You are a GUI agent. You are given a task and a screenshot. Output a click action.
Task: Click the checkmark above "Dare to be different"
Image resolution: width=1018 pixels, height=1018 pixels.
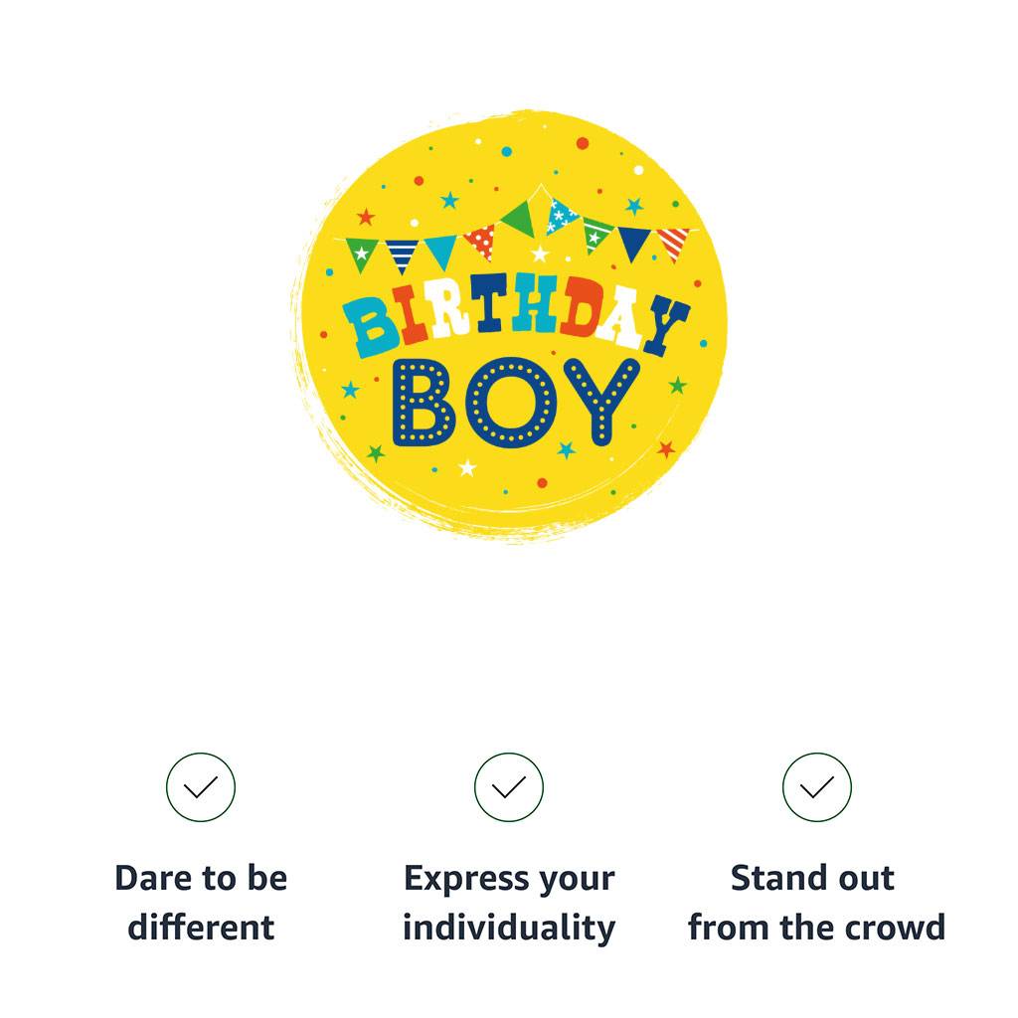coord(201,787)
